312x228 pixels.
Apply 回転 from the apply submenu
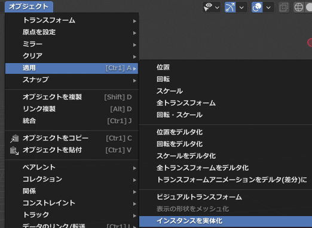click(x=225, y=79)
